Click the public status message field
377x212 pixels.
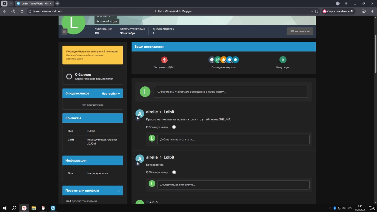(231, 92)
